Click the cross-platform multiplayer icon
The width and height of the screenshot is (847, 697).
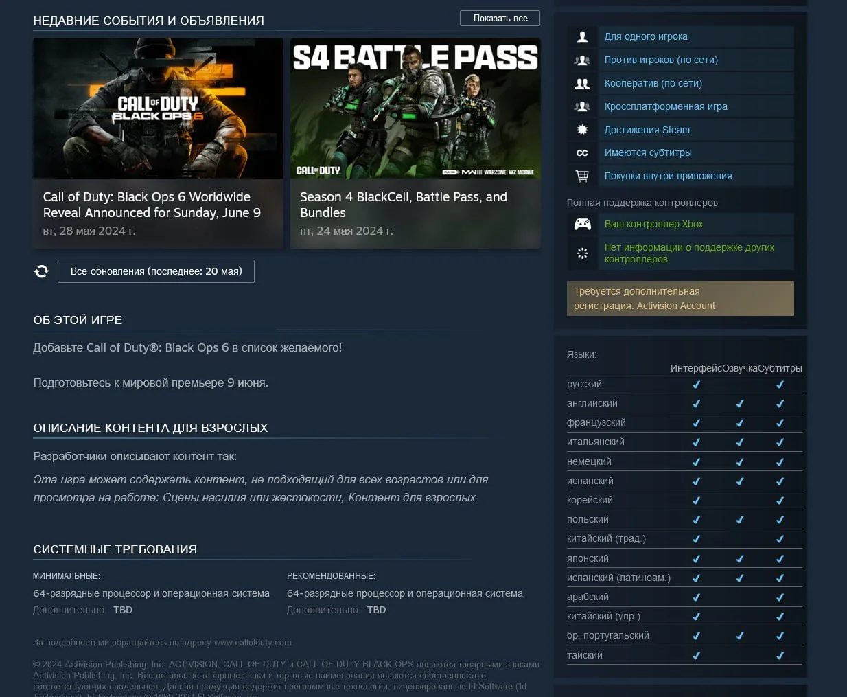tap(582, 107)
